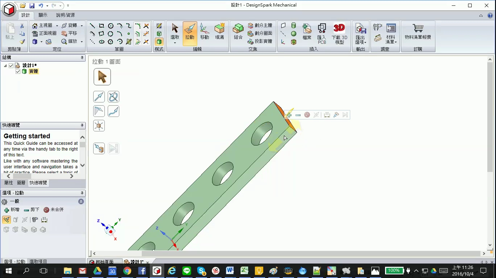Viewport: 496px width, 278px height.
Task: Select the ellipse sketch tool
Action: [102, 42]
